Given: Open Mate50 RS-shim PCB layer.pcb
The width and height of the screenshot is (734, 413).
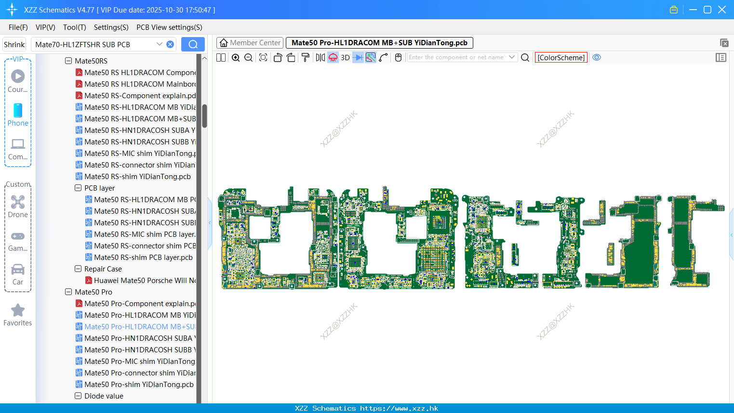Looking at the screenshot, I should 139,257.
